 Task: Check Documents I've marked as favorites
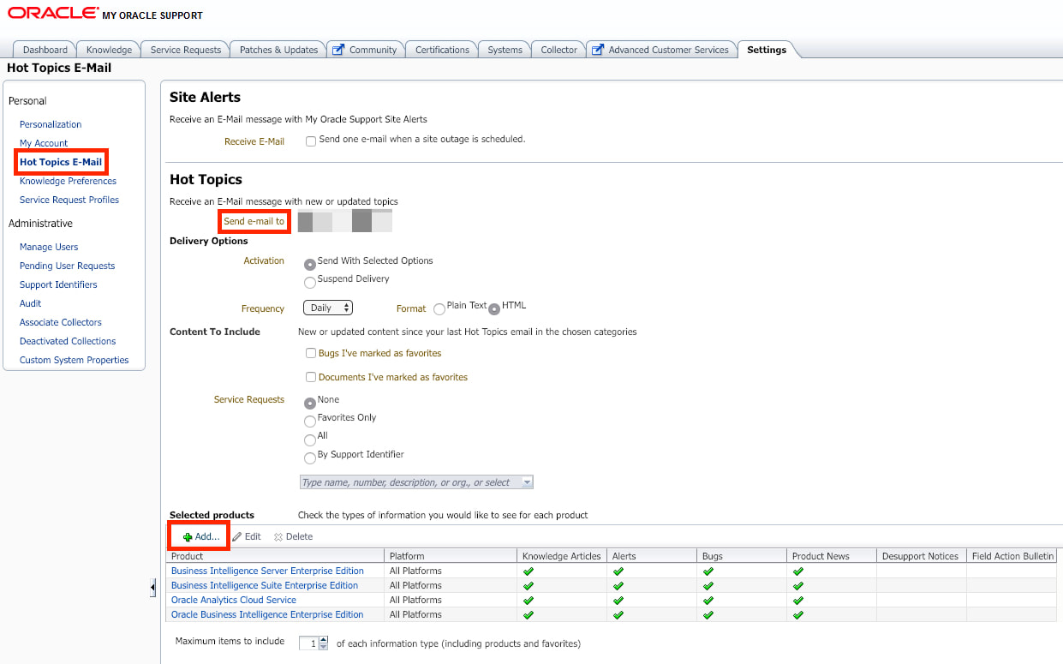pyautogui.click(x=311, y=377)
